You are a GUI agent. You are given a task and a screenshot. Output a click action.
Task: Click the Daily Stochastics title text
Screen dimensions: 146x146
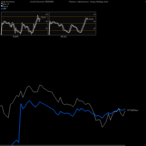tap(8, 2)
